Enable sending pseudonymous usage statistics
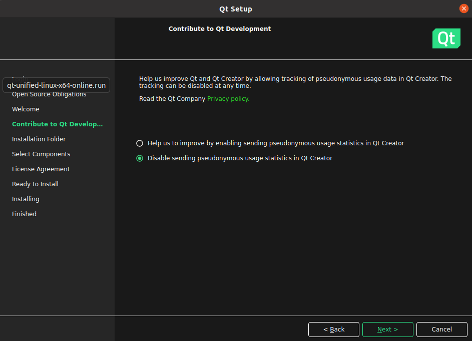The height and width of the screenshot is (341, 472). (x=140, y=143)
